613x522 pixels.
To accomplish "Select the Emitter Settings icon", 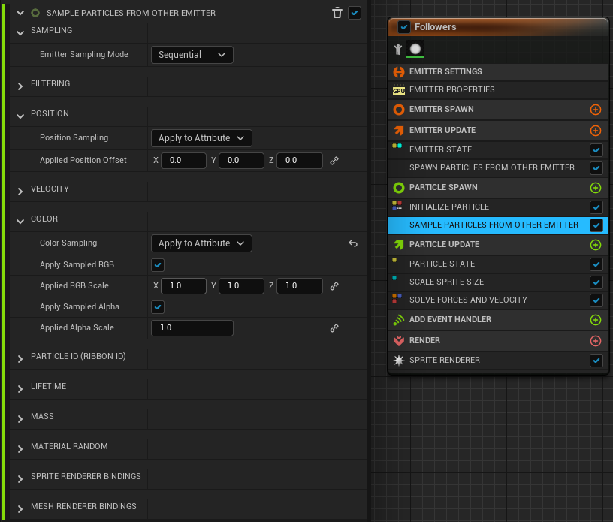I will pyautogui.click(x=398, y=70).
